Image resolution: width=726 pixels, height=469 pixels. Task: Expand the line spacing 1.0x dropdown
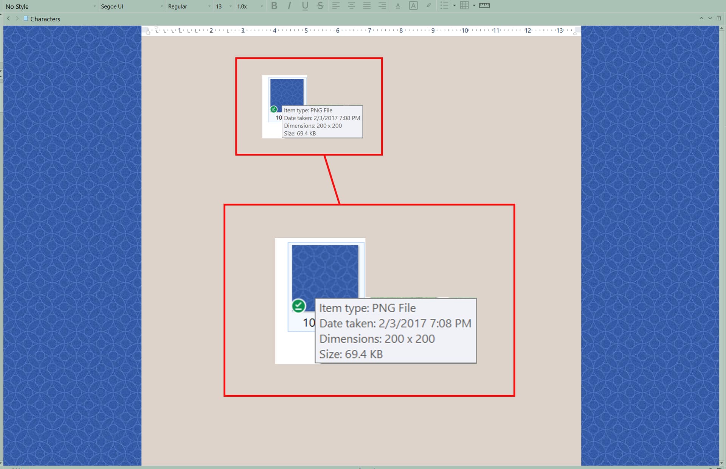coord(250,6)
